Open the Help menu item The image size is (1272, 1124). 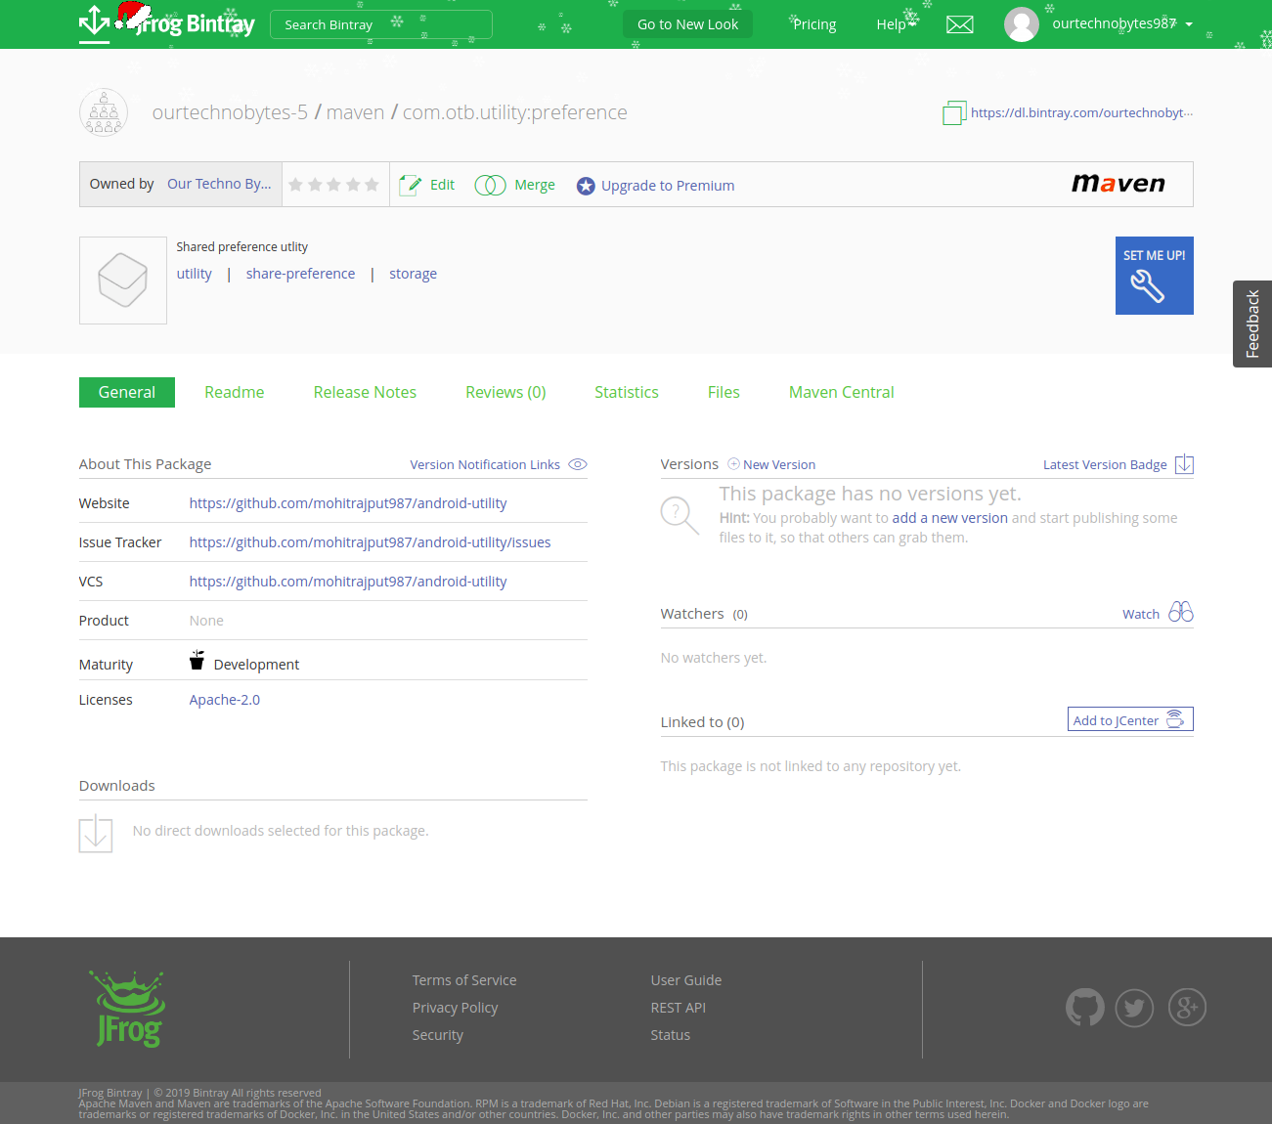click(891, 24)
